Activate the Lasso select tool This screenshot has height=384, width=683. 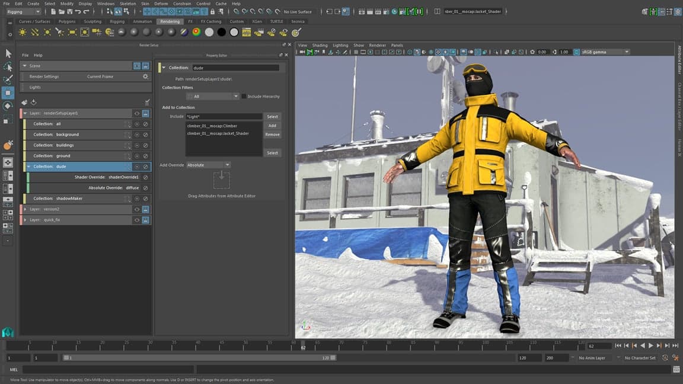[x=8, y=66]
